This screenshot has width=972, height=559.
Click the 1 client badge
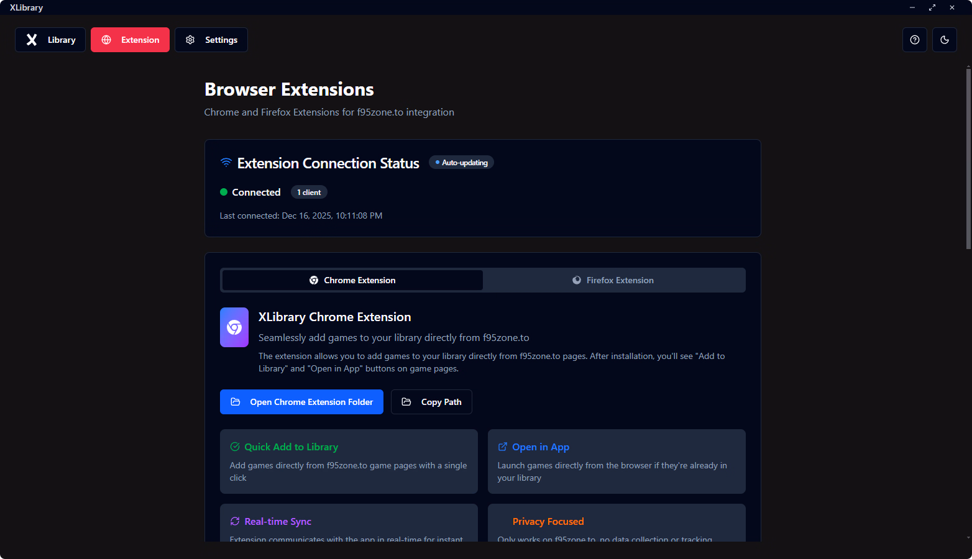[309, 193]
